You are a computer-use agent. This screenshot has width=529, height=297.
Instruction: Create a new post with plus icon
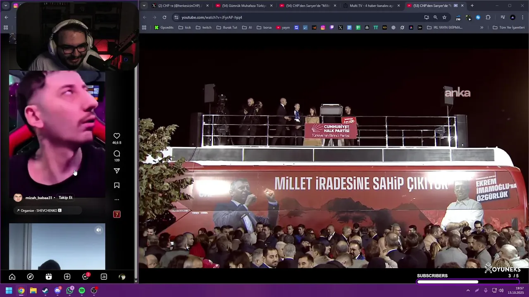tap(67, 277)
